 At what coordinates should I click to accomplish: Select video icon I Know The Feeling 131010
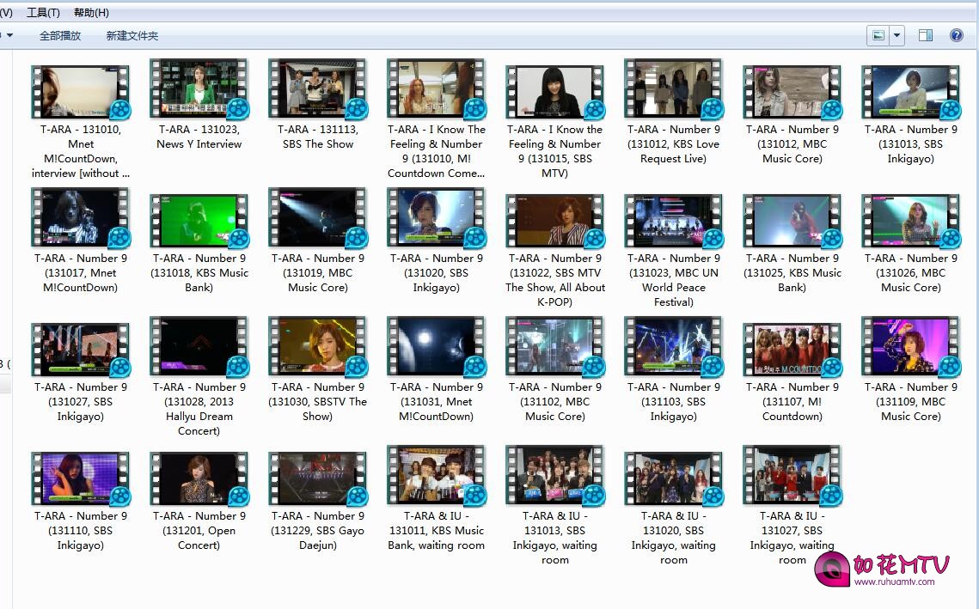[437, 88]
